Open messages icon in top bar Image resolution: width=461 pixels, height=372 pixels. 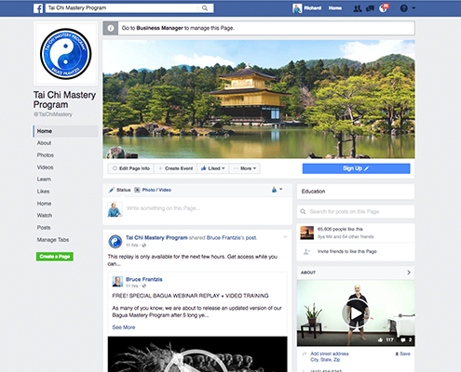[370, 8]
